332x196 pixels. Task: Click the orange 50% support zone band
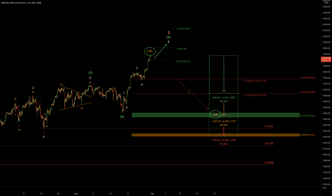(216, 135)
